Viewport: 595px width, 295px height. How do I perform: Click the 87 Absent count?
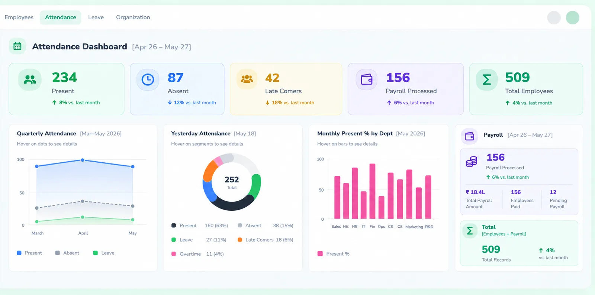click(176, 78)
